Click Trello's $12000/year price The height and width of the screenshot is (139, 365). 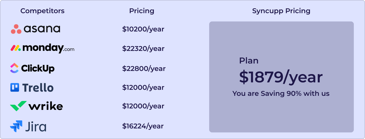coord(143,88)
